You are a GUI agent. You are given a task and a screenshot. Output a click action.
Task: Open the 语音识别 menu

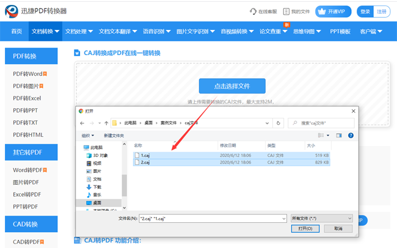pyautogui.click(x=157, y=31)
